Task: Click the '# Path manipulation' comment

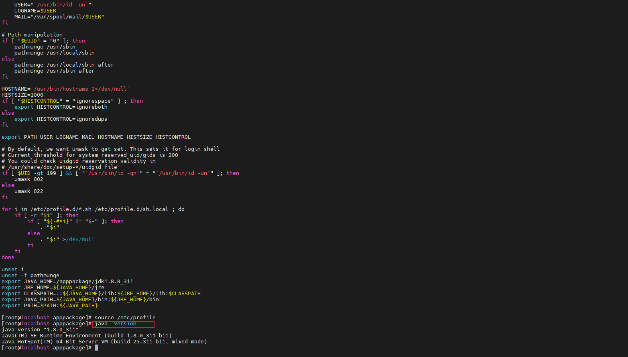Action: (32, 35)
